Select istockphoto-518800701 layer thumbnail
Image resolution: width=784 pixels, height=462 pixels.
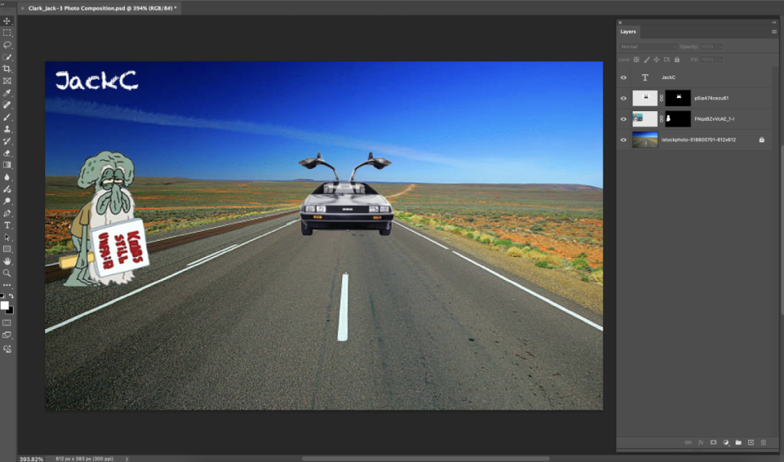pos(645,140)
